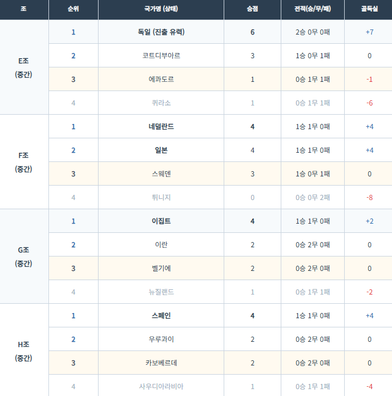Select 코트디부아르's record 1승 0무 1패
This screenshot has width=392, height=396.
(312, 55)
